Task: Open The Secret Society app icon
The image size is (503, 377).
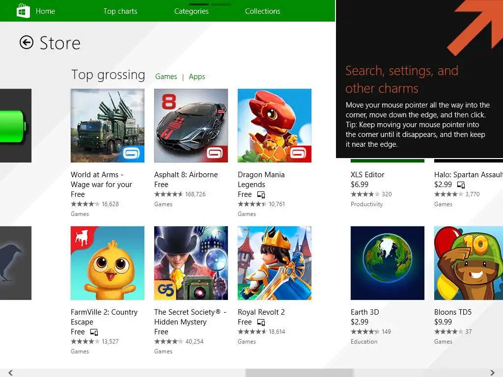Action: tap(191, 263)
